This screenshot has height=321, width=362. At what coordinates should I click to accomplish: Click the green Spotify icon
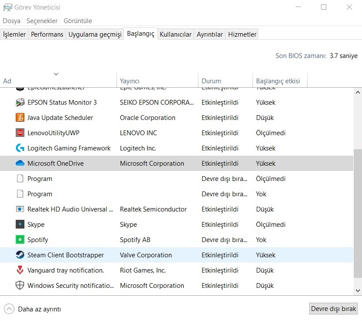pyautogui.click(x=20, y=239)
